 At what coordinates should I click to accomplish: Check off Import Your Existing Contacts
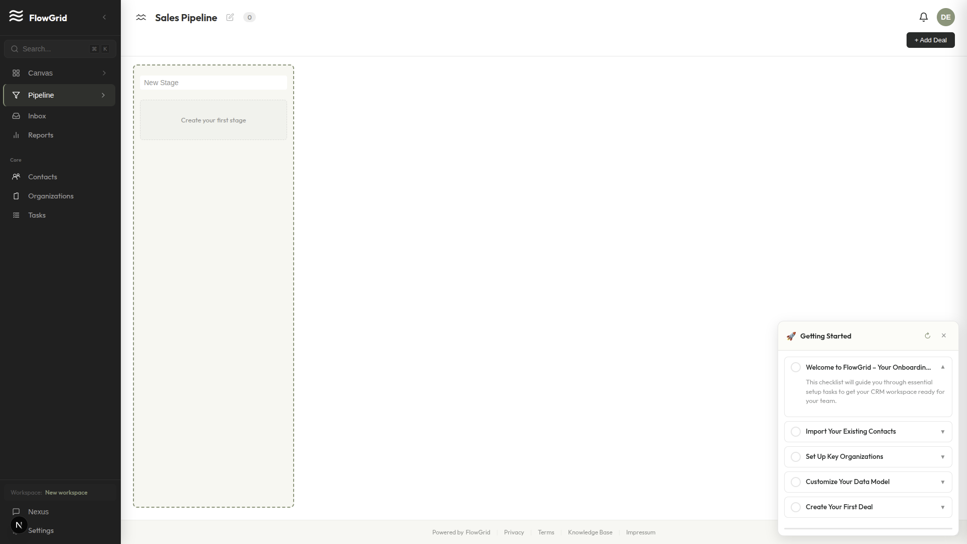click(795, 432)
